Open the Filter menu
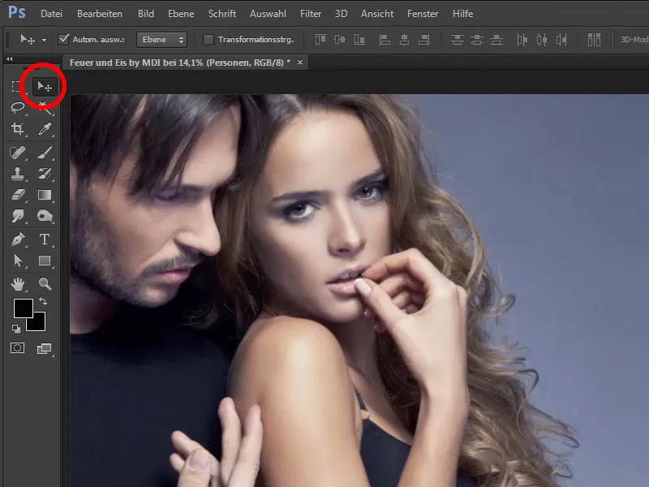 coord(312,12)
